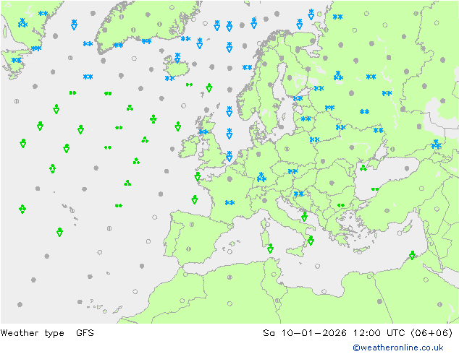The width and height of the screenshot is (459, 354).
Task: Click snow shower symbol on Iceland
Action: [177, 58]
